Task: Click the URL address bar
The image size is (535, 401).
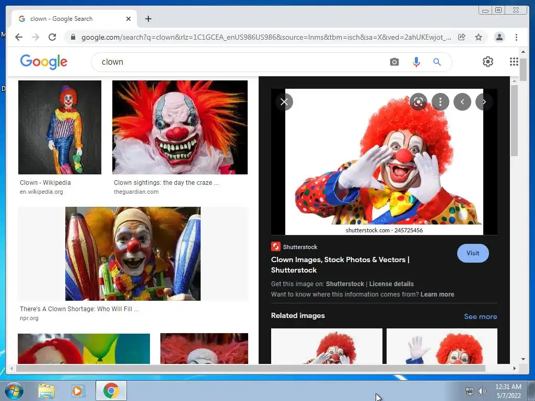Action: tap(266, 37)
